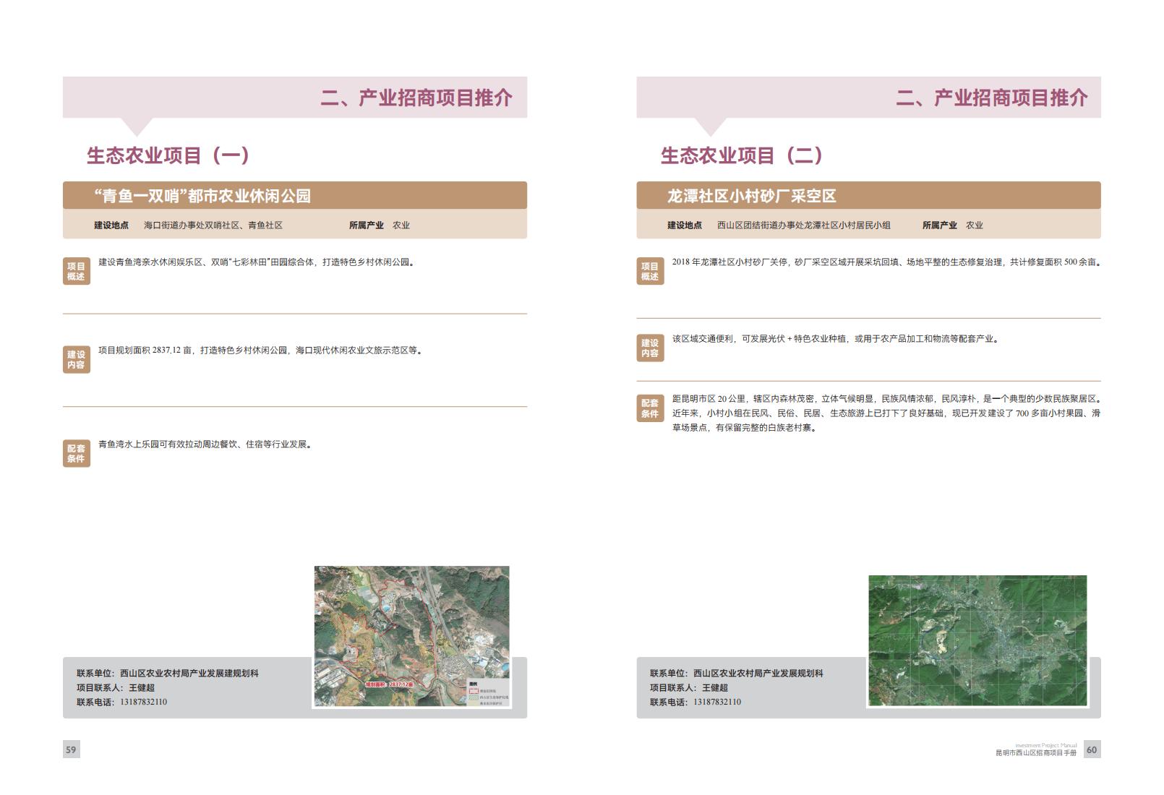Click the left page header 二、产业招商项目推介
Image resolution: width=1164 pixels, height=795 pixels.
(416, 98)
